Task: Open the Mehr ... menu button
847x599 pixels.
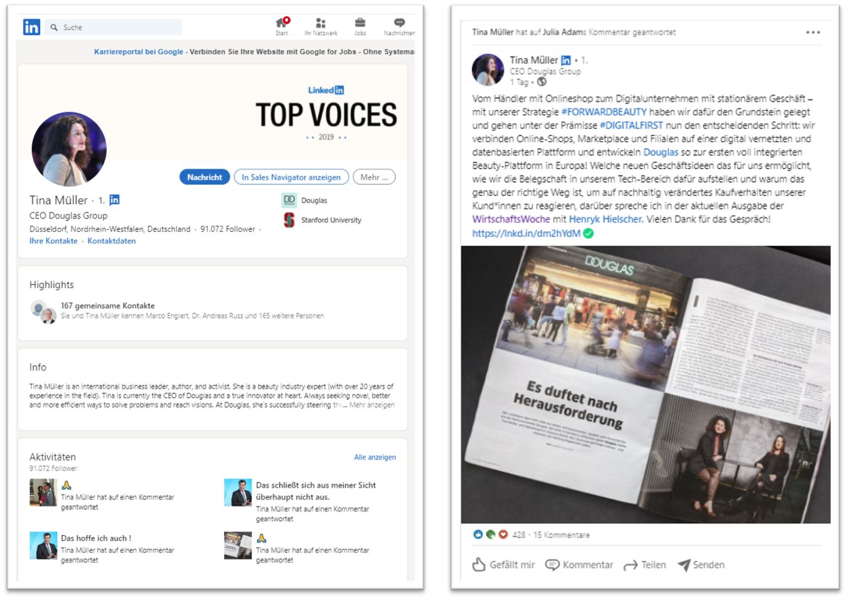Action: [374, 177]
